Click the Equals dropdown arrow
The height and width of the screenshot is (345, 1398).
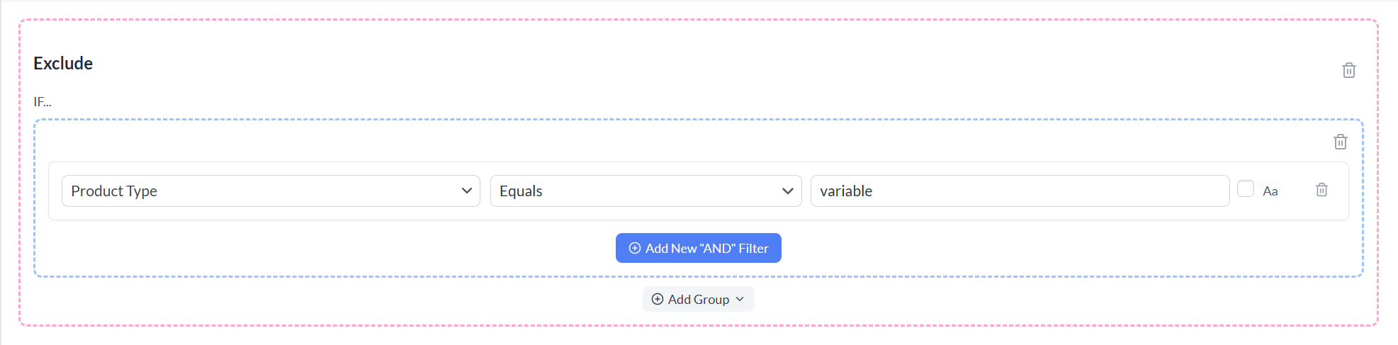[787, 191]
